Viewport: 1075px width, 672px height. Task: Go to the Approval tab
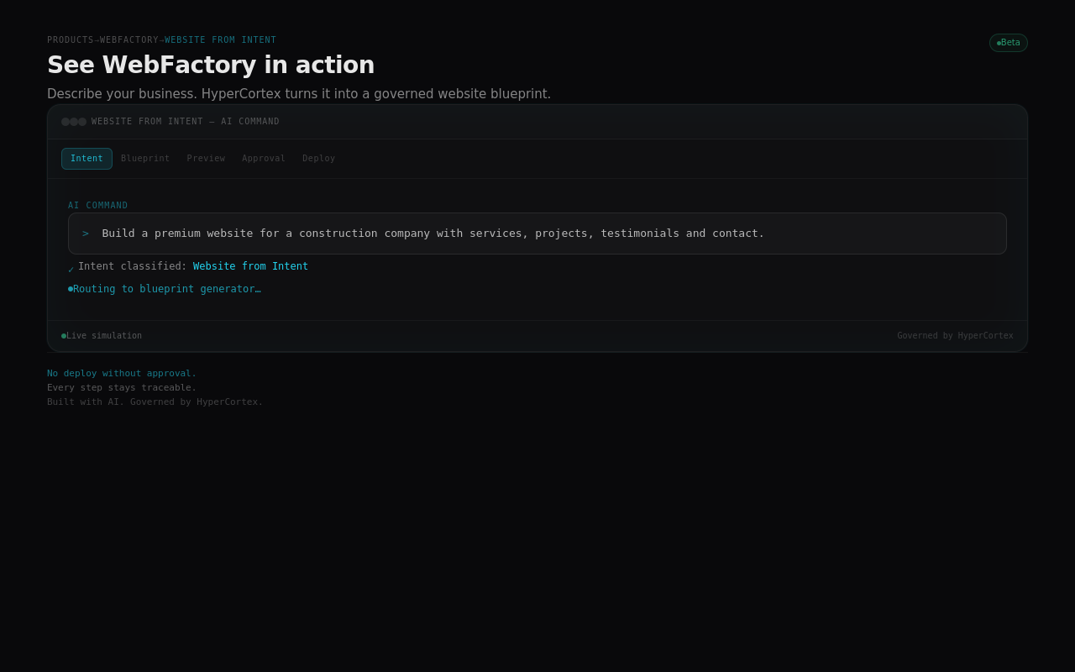click(x=264, y=159)
